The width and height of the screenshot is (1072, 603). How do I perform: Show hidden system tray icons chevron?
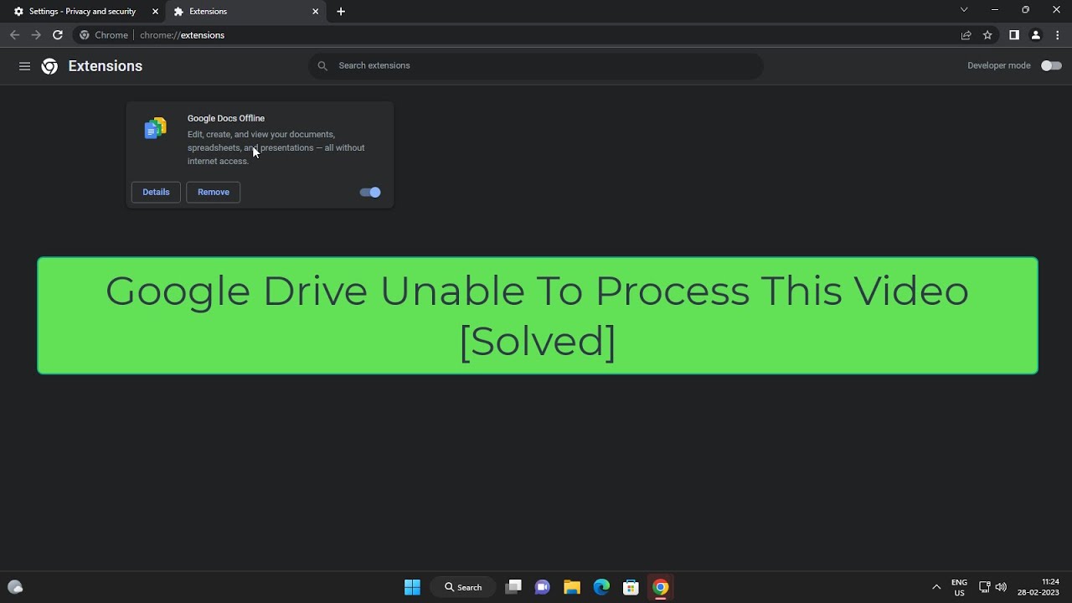tap(936, 587)
